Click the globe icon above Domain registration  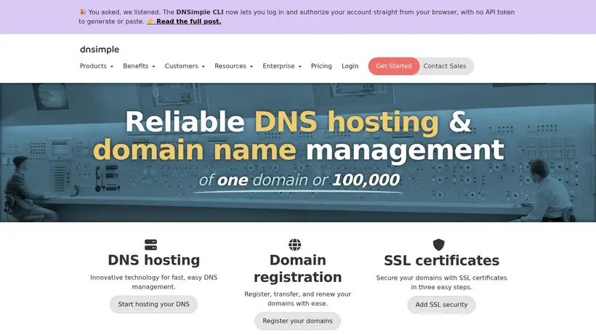pos(294,245)
